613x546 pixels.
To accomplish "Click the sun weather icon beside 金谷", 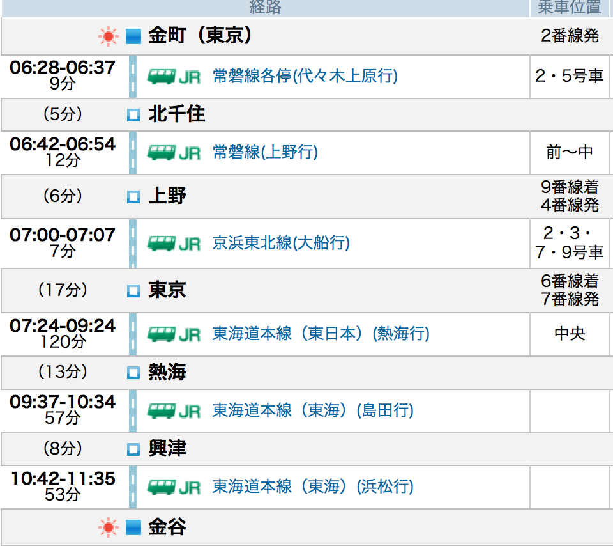I will (x=109, y=527).
